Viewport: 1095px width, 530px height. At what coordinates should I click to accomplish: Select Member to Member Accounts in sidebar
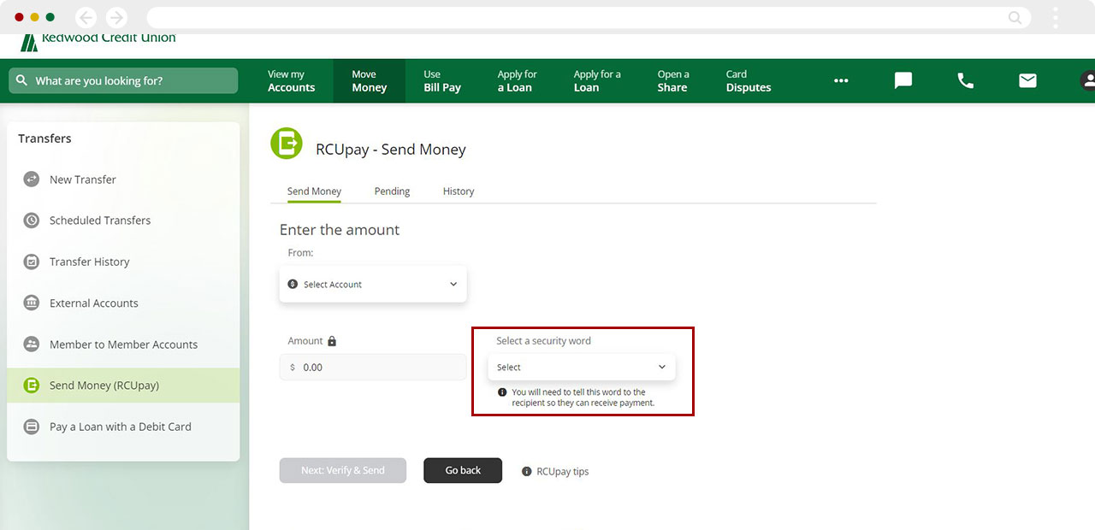[x=123, y=344]
